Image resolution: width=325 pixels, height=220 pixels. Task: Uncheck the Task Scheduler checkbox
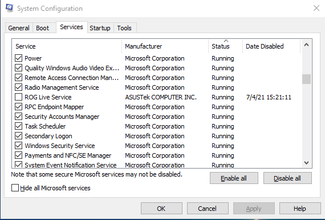18,126
